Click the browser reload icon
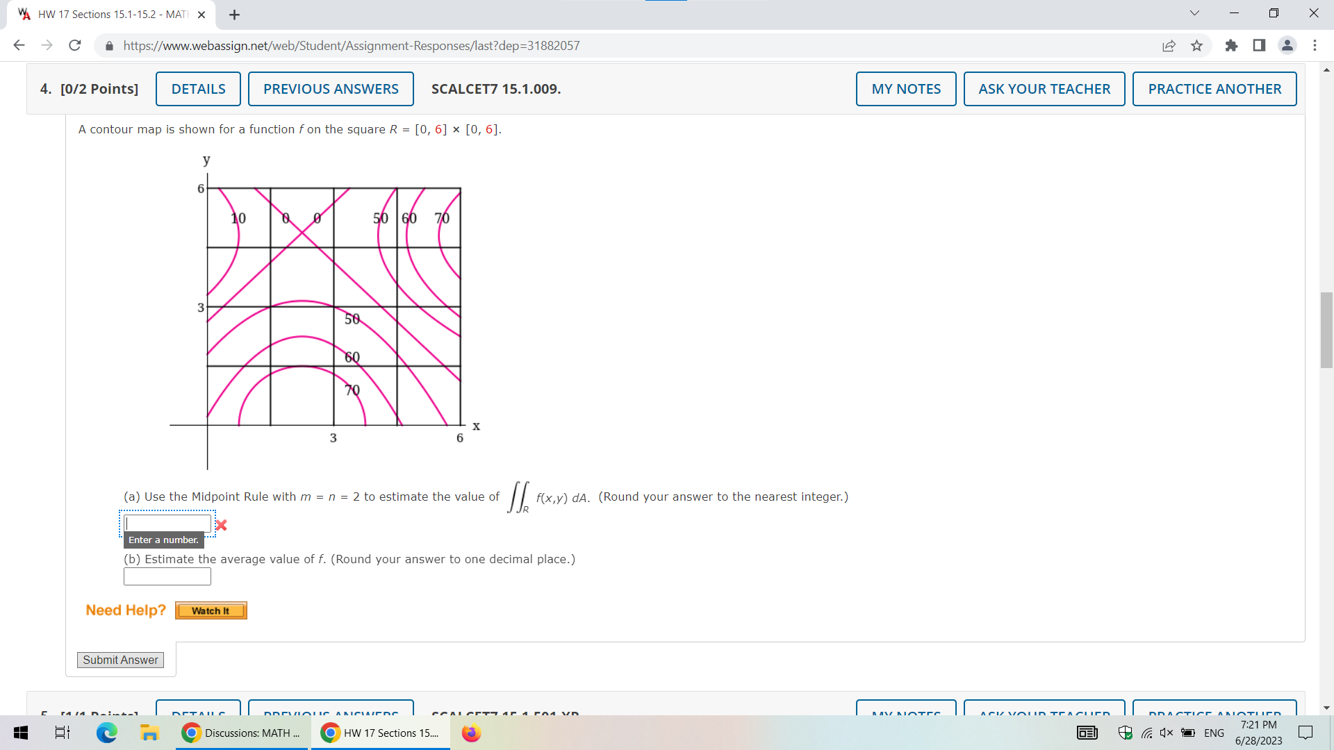Image resolution: width=1334 pixels, height=750 pixels. [75, 46]
